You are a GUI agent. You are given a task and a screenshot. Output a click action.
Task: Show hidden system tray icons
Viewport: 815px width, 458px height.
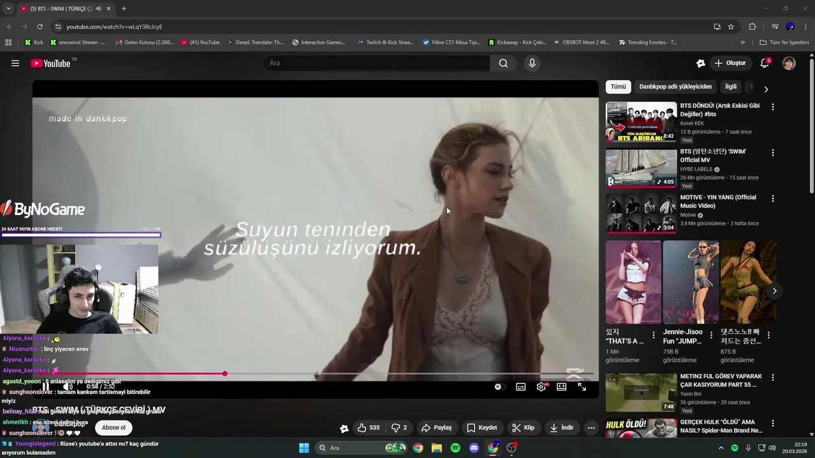(x=721, y=448)
